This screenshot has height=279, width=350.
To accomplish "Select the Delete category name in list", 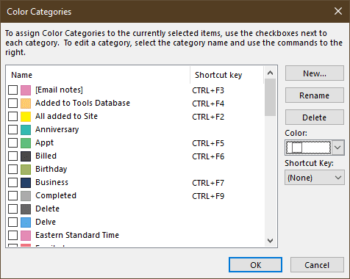I will 47,209.
